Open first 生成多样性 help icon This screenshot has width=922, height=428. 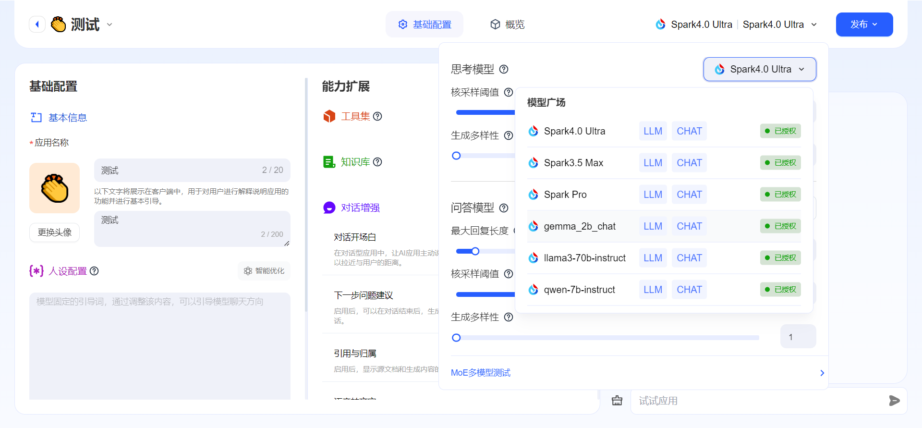click(509, 135)
